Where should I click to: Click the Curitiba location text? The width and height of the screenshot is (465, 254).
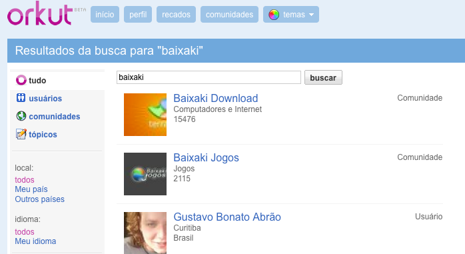point(187,228)
